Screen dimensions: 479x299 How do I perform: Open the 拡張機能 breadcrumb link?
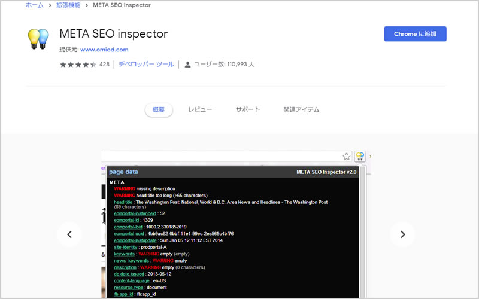(68, 5)
